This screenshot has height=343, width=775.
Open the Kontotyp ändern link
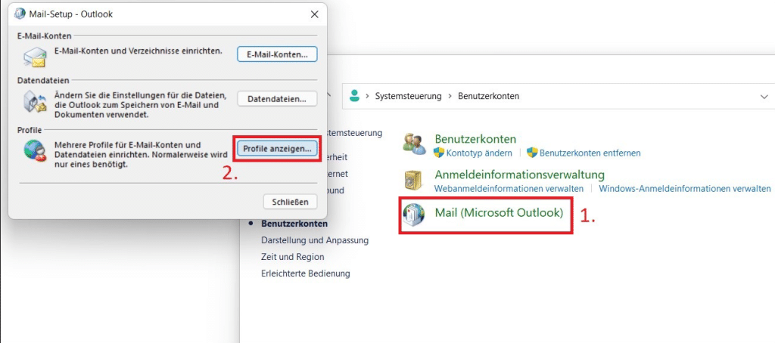478,153
